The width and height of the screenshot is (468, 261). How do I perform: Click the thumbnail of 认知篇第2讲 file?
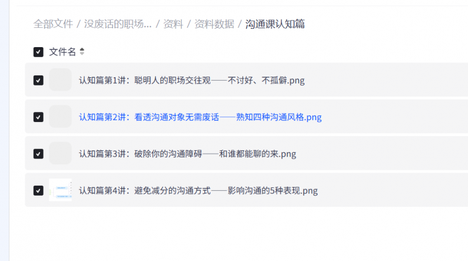point(60,117)
